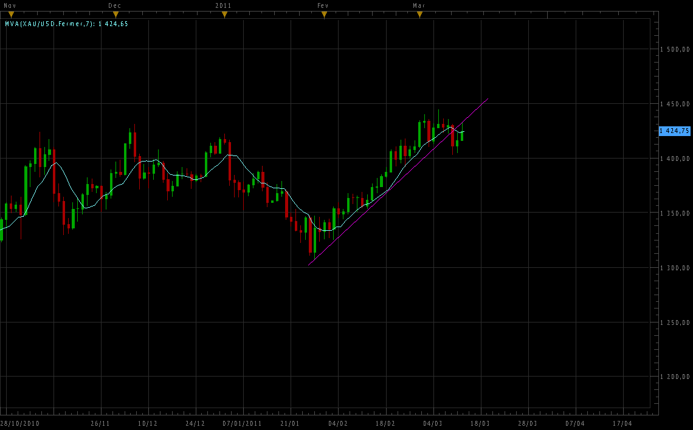Click the 28/10/2010 date axis label

click(x=19, y=423)
